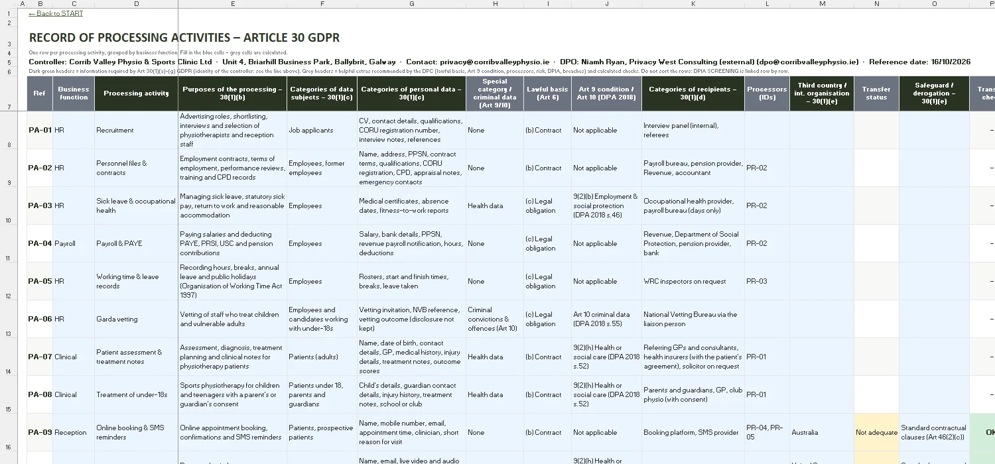Click 'Rosters, start and finish times' cell
The width and height of the screenshot is (995, 464).
coord(411,281)
